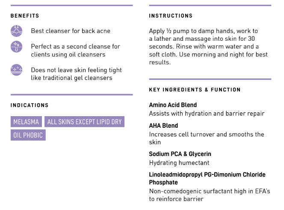Click the "Amino Acid Blend" ingredient name
The height and width of the screenshot is (210, 284).
(173, 105)
